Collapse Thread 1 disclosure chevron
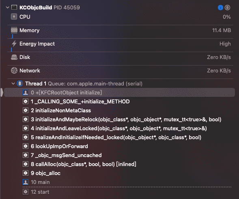 pyautogui.click(x=13, y=83)
